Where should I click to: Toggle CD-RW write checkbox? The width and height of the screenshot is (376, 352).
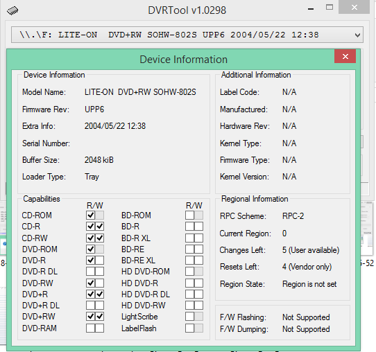pyautogui.click(x=99, y=238)
